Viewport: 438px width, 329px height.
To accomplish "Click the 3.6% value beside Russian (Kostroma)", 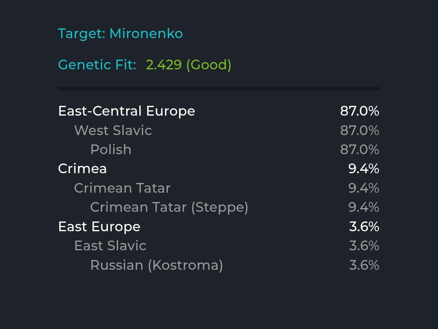I will [364, 265].
